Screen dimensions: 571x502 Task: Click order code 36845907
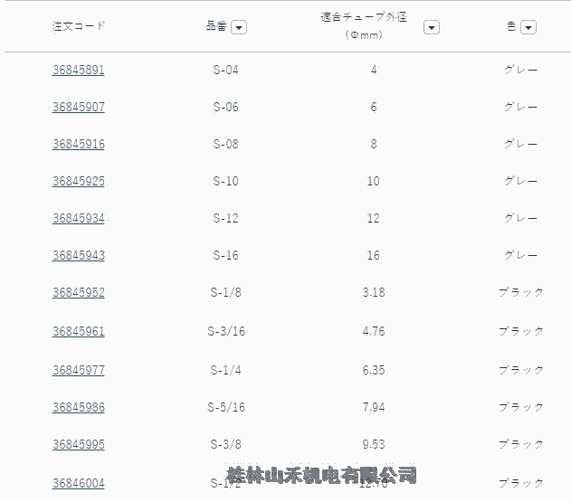[79, 107]
